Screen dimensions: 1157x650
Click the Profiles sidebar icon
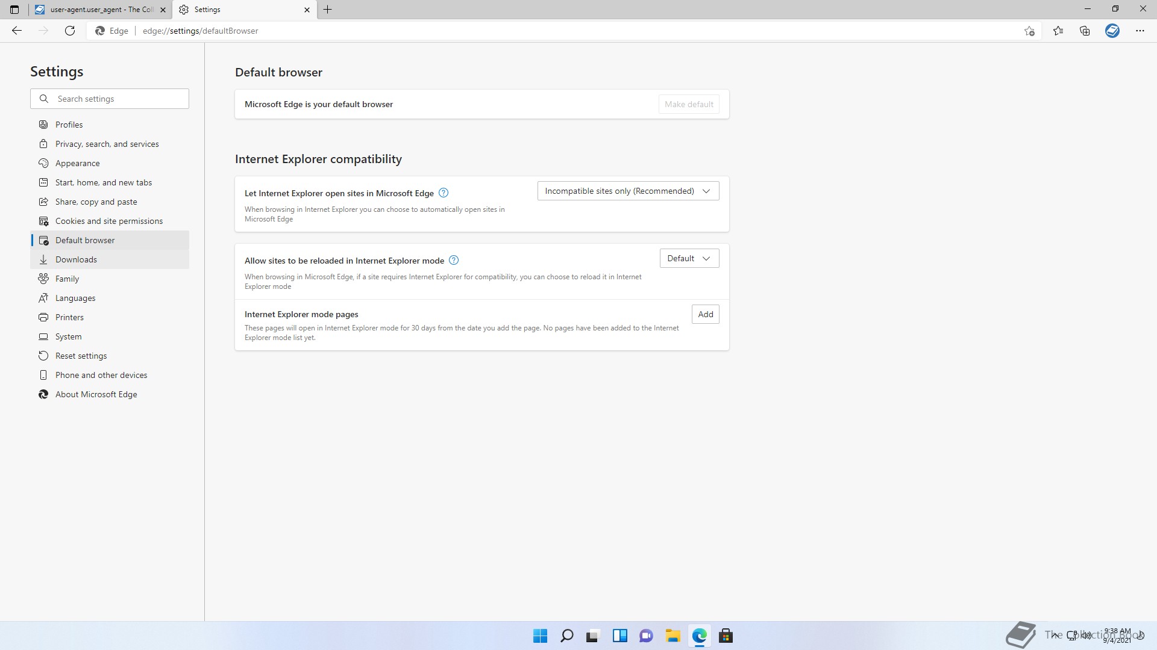(43, 125)
